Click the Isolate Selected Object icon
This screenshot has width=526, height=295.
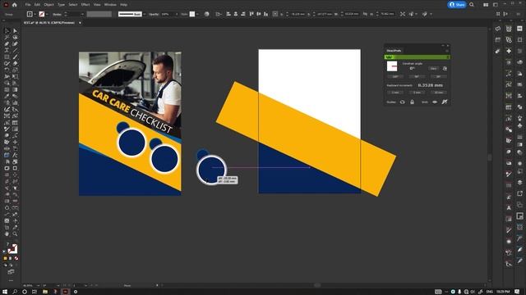(x=403, y=14)
